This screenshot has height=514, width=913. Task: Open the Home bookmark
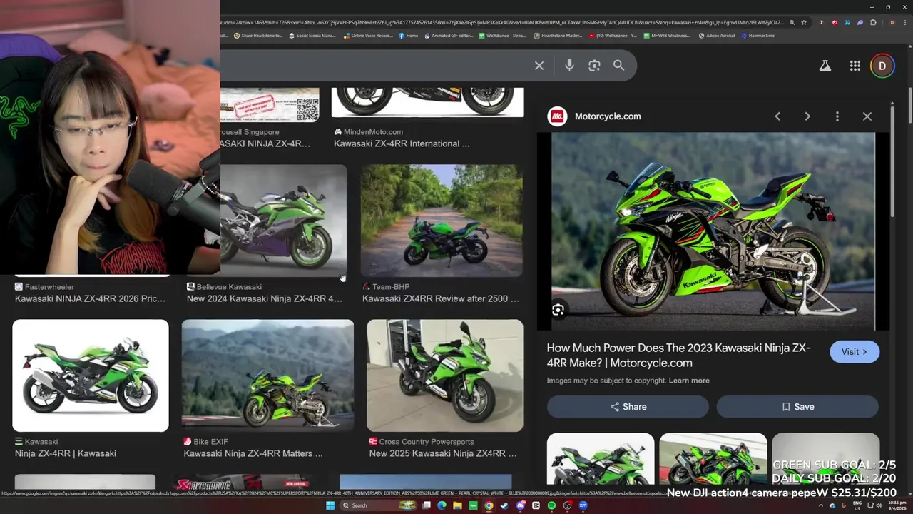click(x=408, y=36)
